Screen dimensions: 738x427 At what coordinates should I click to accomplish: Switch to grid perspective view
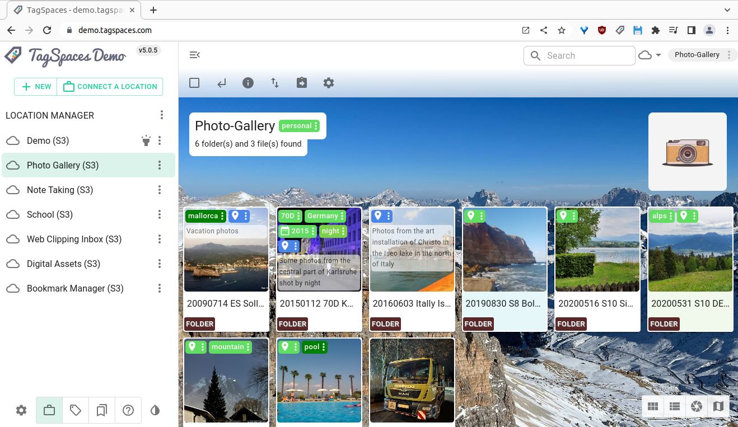(x=653, y=406)
